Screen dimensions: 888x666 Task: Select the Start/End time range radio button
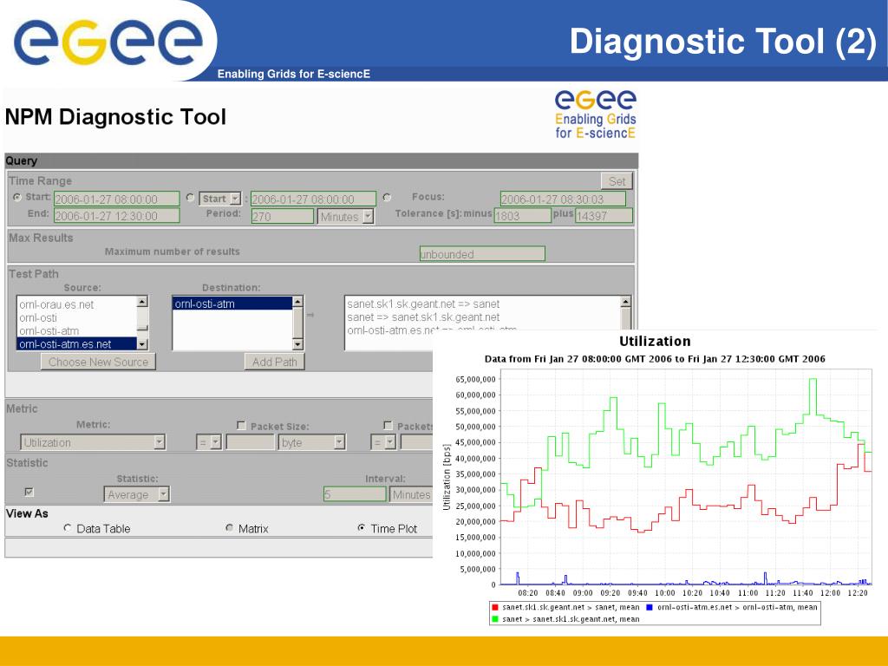[x=17, y=197]
